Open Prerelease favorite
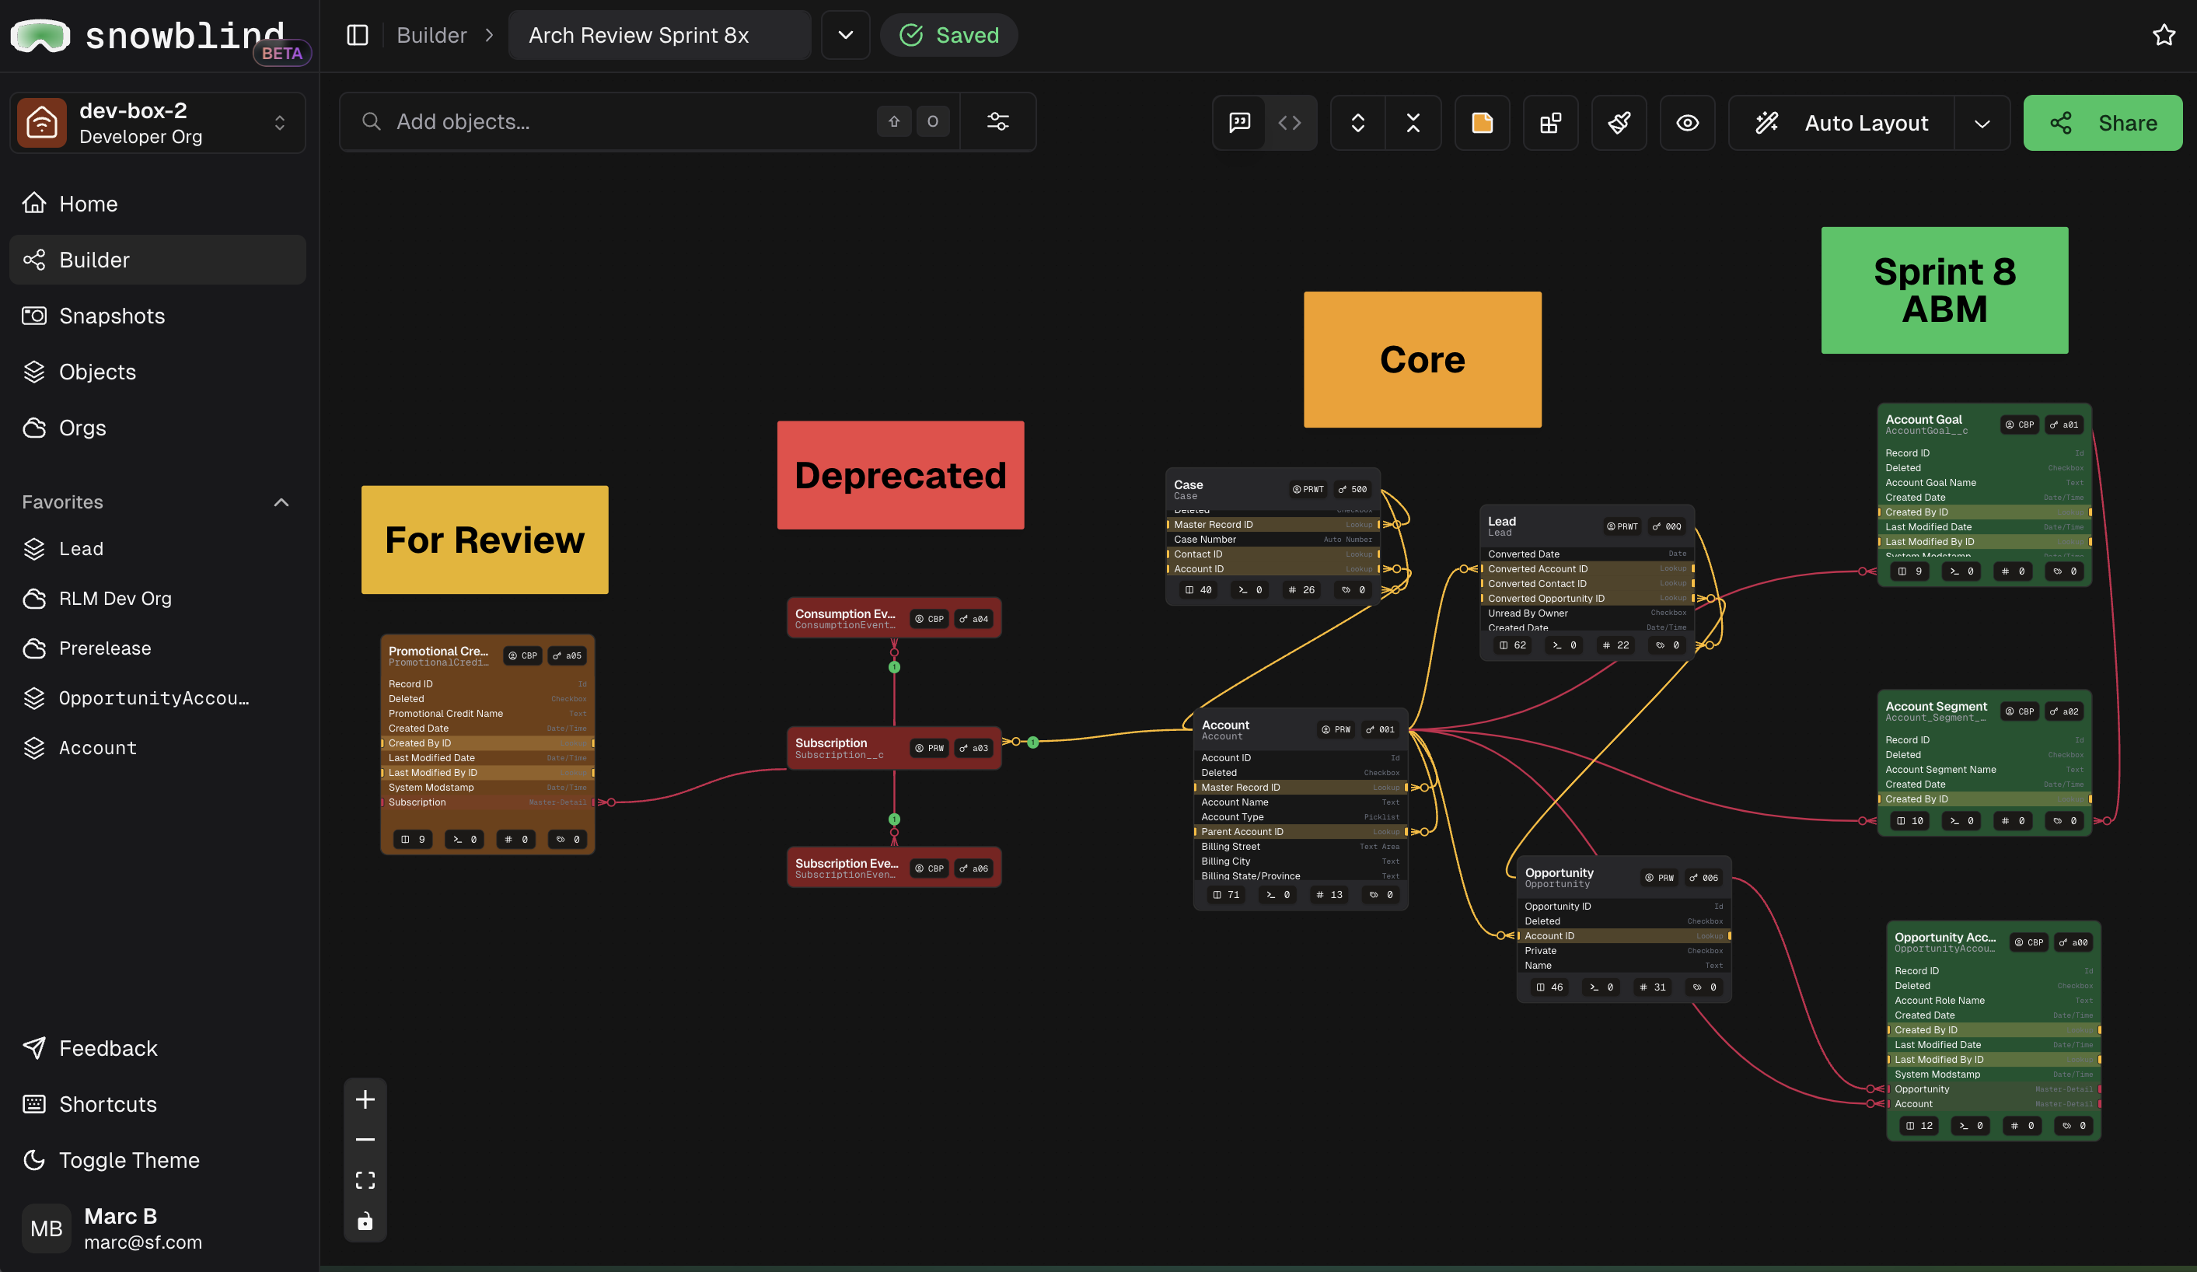This screenshot has height=1272, width=2197. tap(158, 648)
